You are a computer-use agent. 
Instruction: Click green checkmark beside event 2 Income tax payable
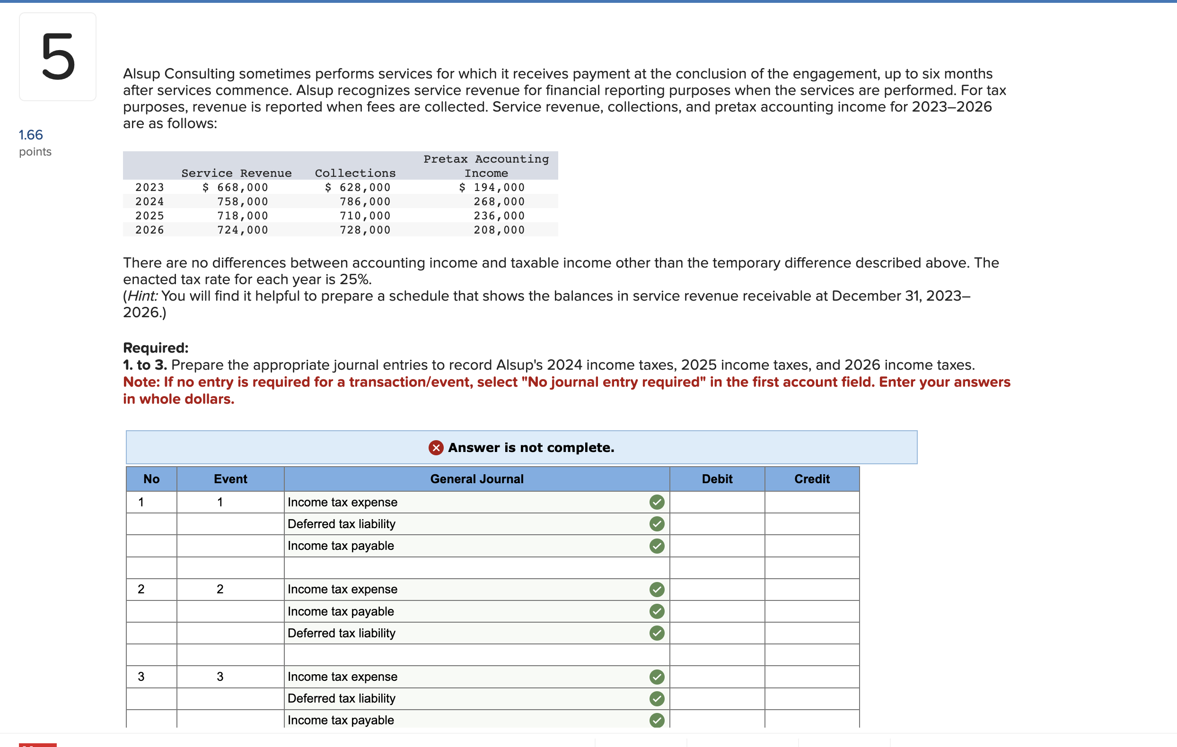(657, 611)
